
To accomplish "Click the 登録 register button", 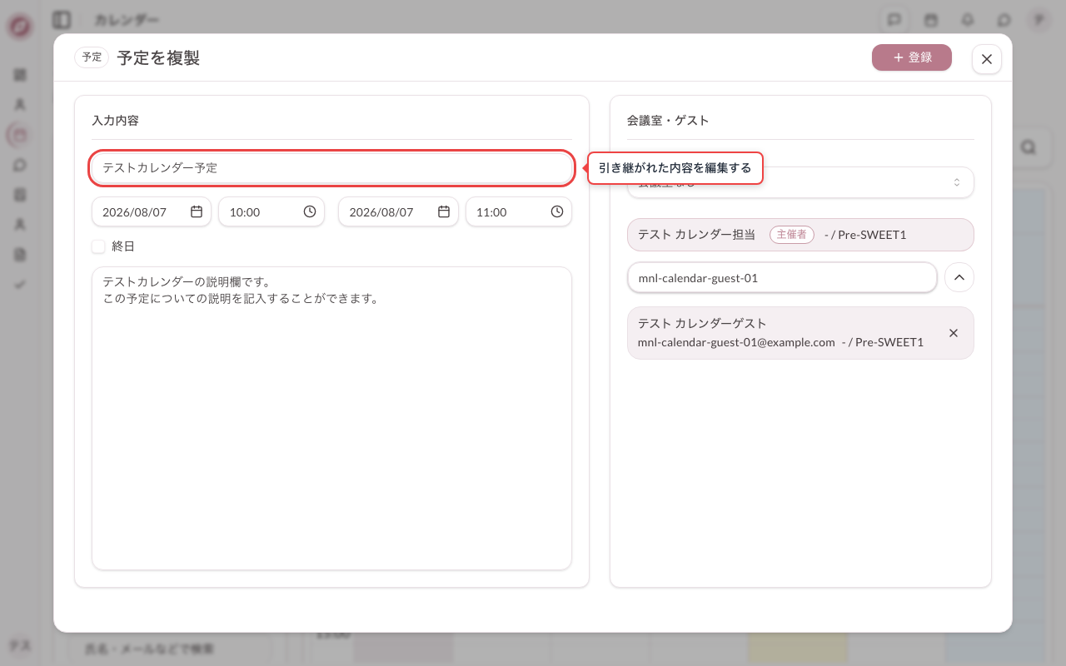I will click(x=912, y=57).
